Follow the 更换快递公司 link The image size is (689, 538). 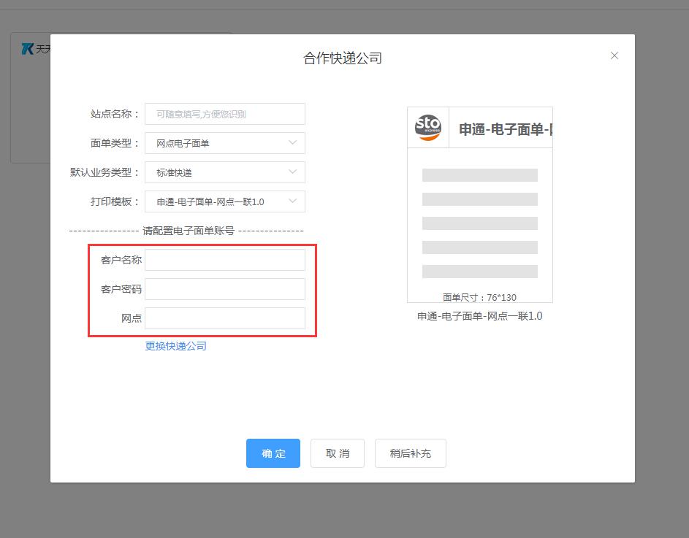click(x=175, y=346)
